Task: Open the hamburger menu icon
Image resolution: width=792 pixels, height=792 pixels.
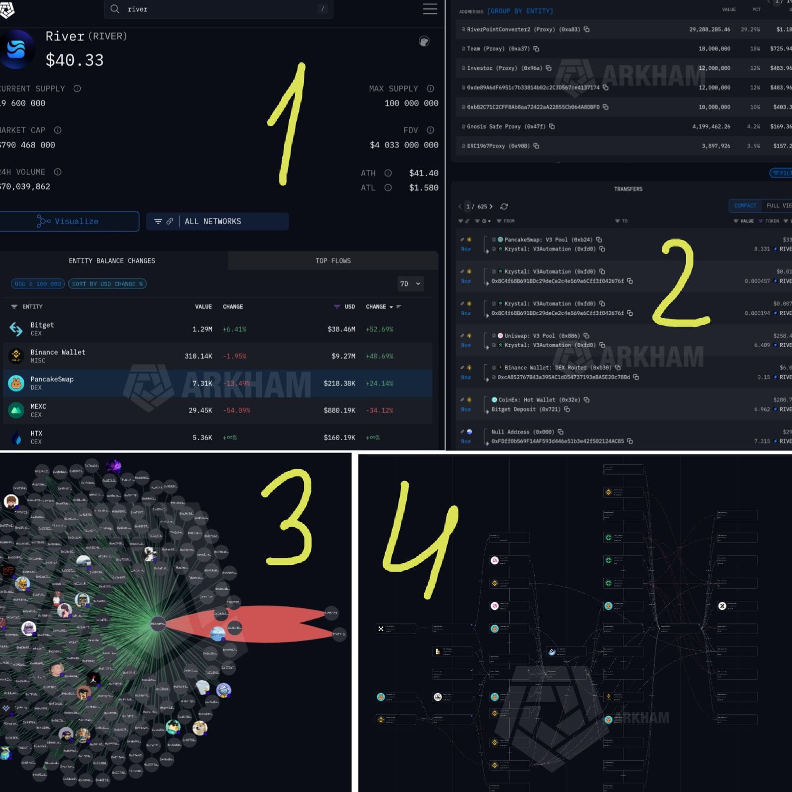Action: [x=430, y=9]
